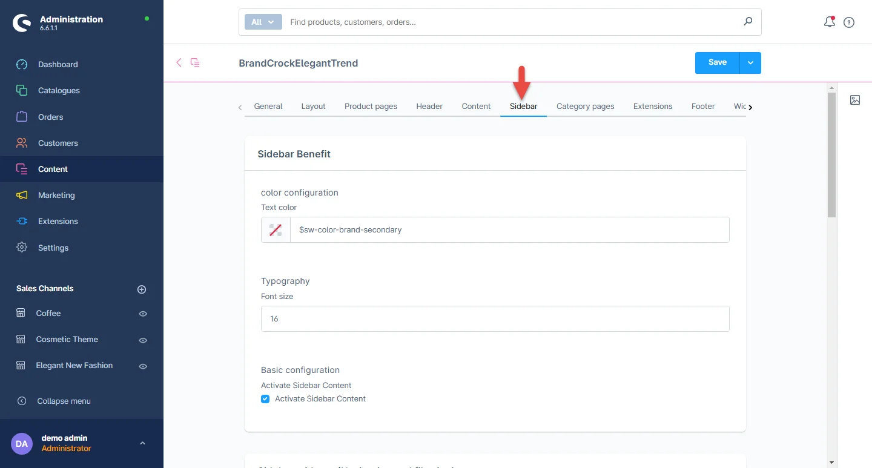Expand the Save button dropdown arrow

click(750, 62)
